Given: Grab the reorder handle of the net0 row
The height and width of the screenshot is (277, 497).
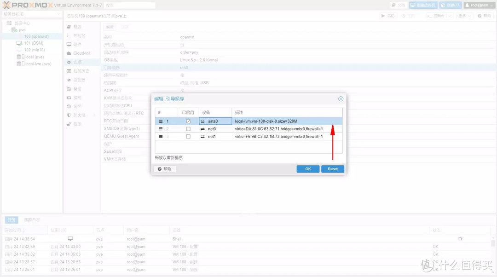Looking at the screenshot, I should point(161,129).
